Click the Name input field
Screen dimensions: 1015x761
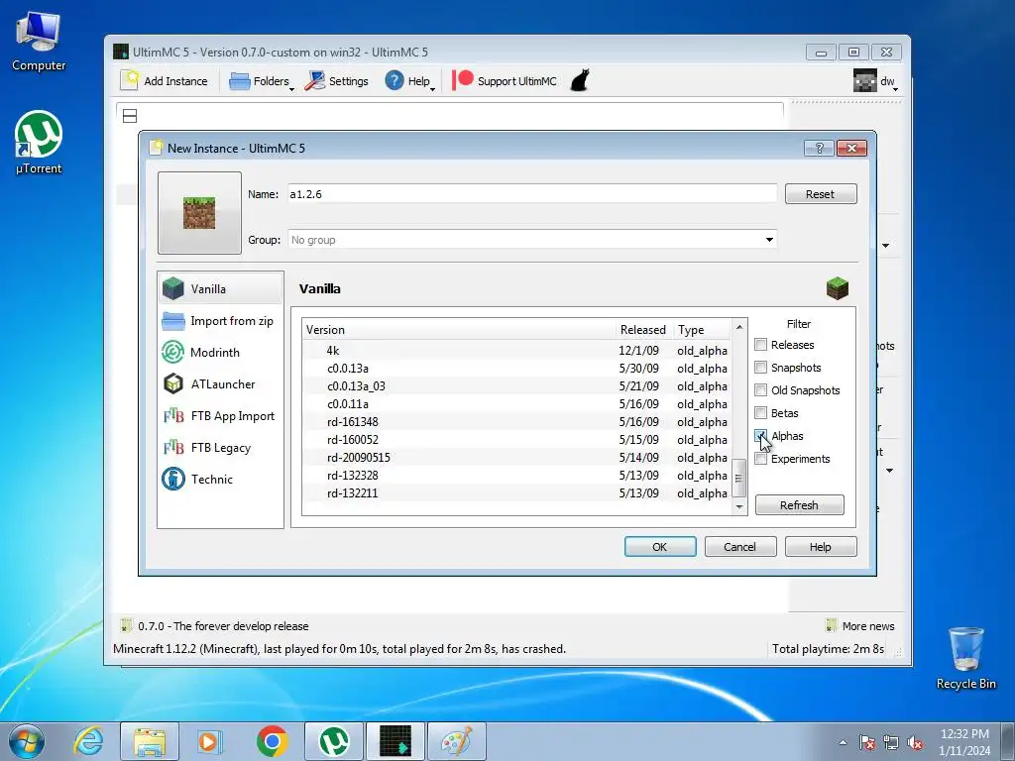pos(532,194)
